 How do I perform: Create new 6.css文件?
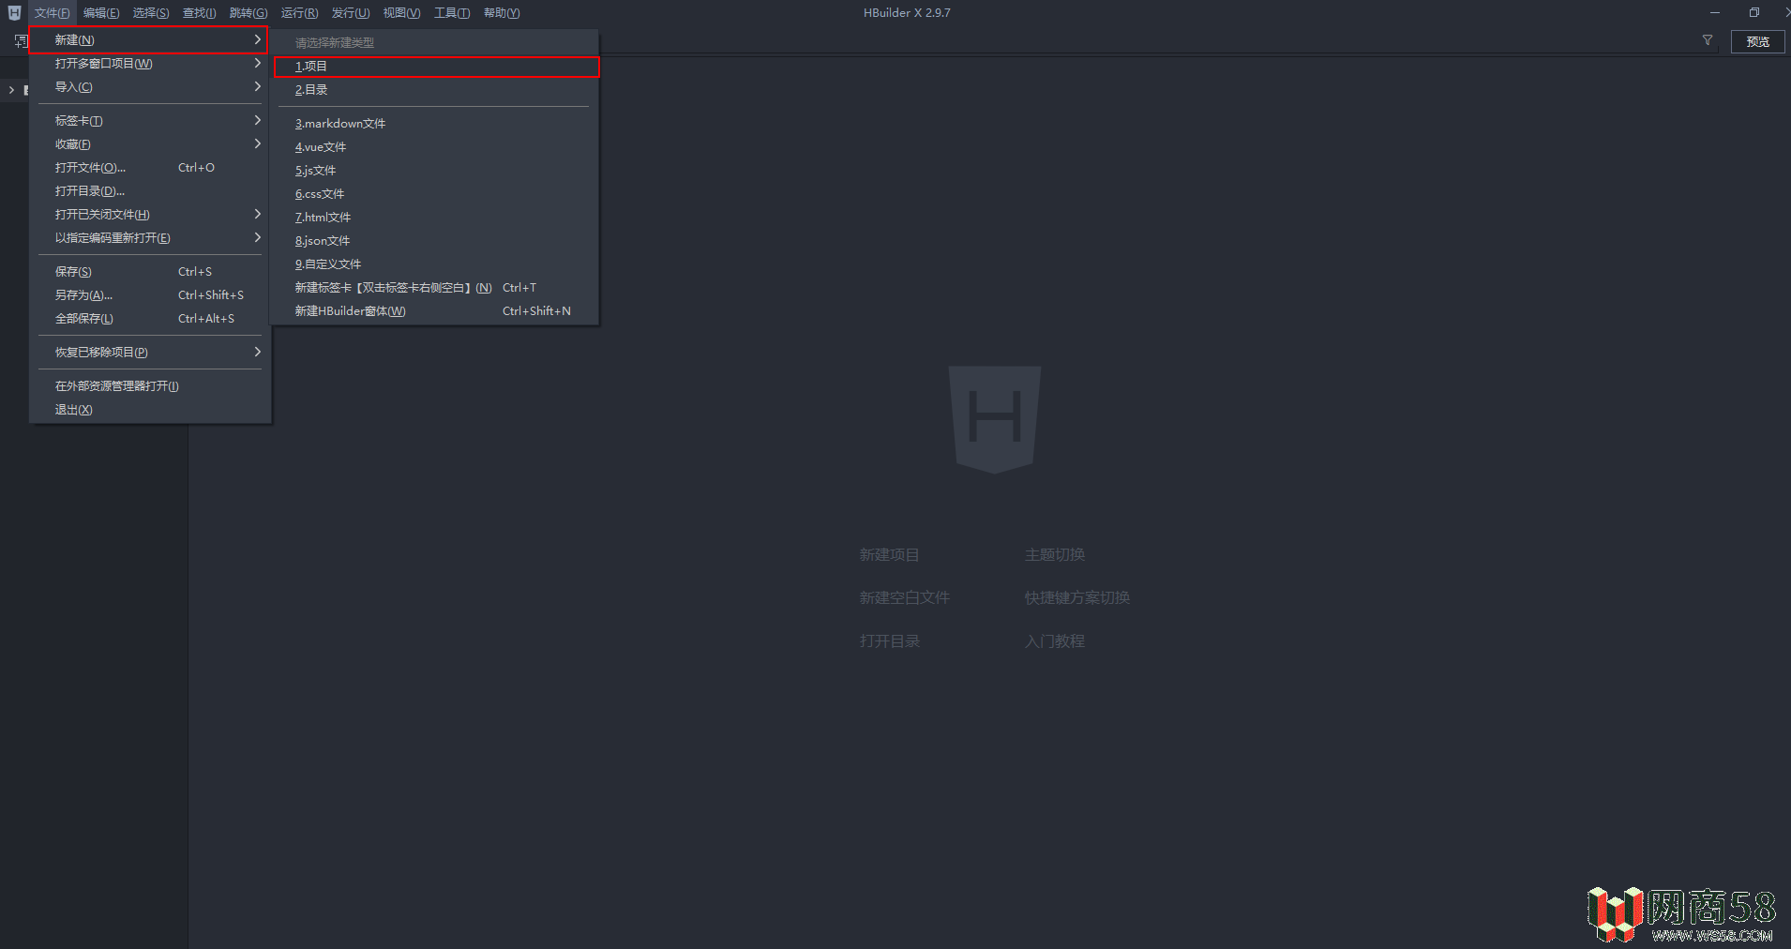[436, 194]
